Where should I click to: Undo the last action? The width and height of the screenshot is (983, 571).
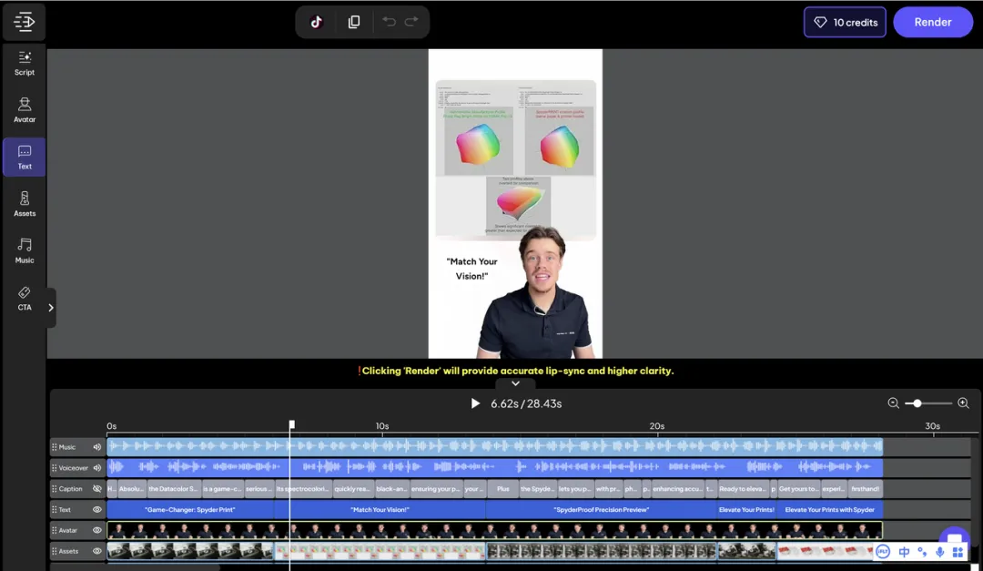point(389,22)
